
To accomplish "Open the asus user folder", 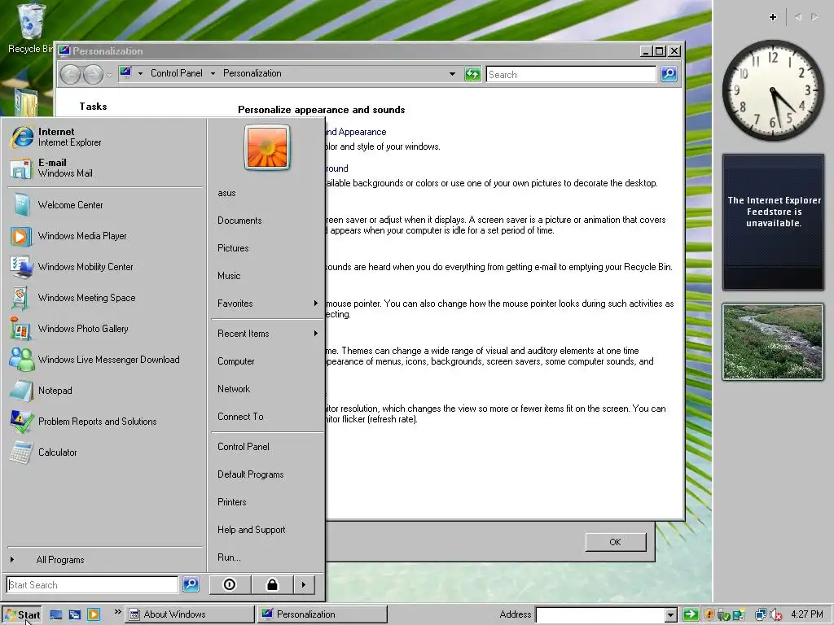I will 226,193.
